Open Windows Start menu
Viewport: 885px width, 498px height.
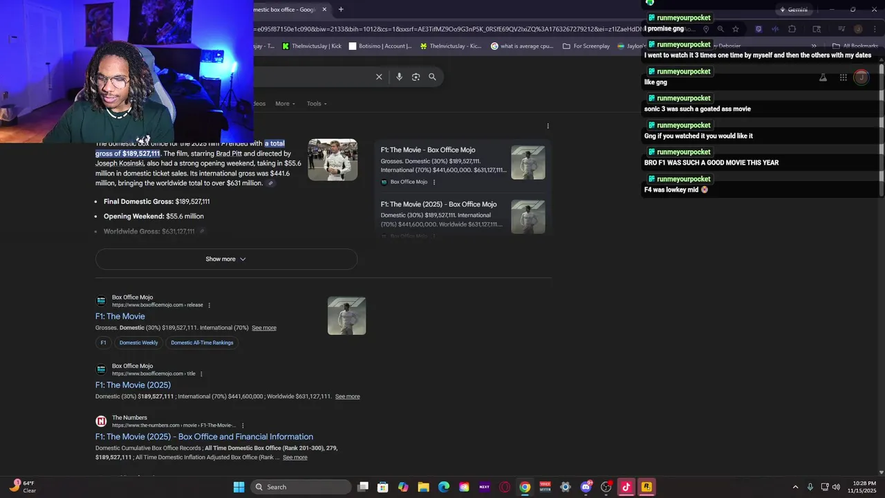(239, 487)
